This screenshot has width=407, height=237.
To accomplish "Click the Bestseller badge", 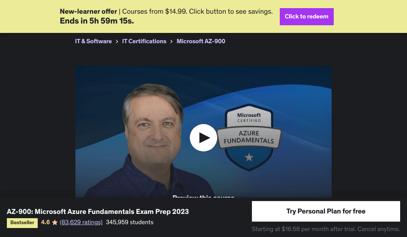I will coord(22,223).
